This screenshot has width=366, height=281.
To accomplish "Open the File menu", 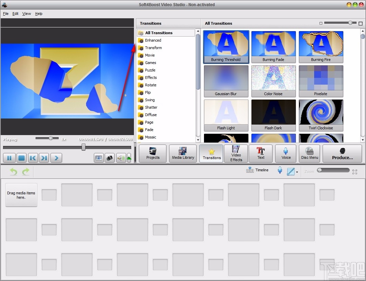I will (5, 14).
